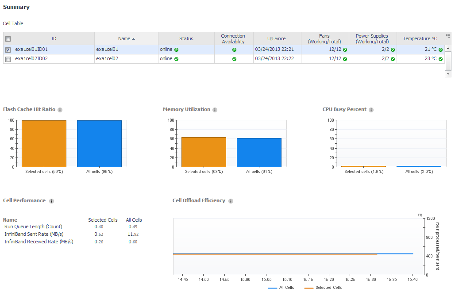Open the Cell Offload Efficiency chart options icon
Image resolution: width=455 pixels, height=292 pixels.
pos(420,215)
